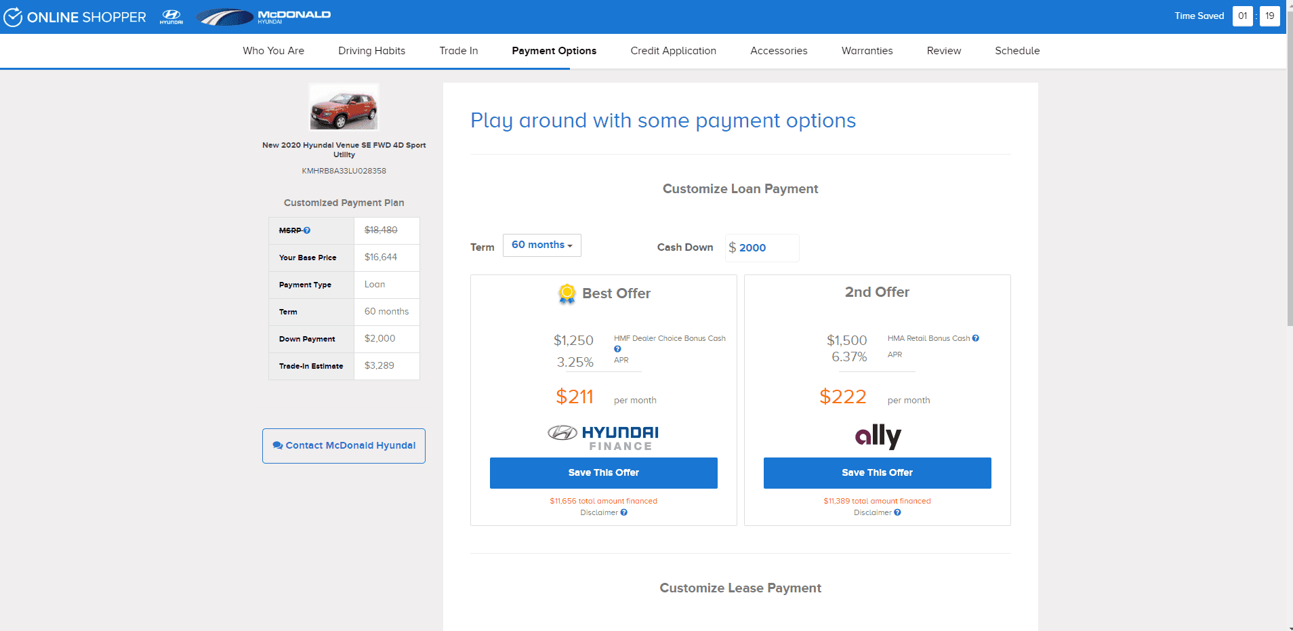Open the 60 months Term dropdown
Viewport: 1293px width, 631px height.
[x=542, y=245]
